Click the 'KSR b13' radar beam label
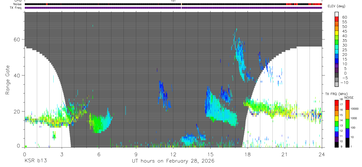 click(x=35, y=161)
